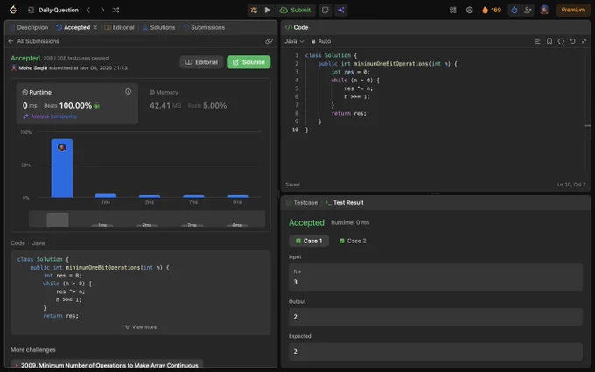The width and height of the screenshot is (595, 372).
Task: Click the bookmark icon in code editor
Action: click(x=549, y=41)
